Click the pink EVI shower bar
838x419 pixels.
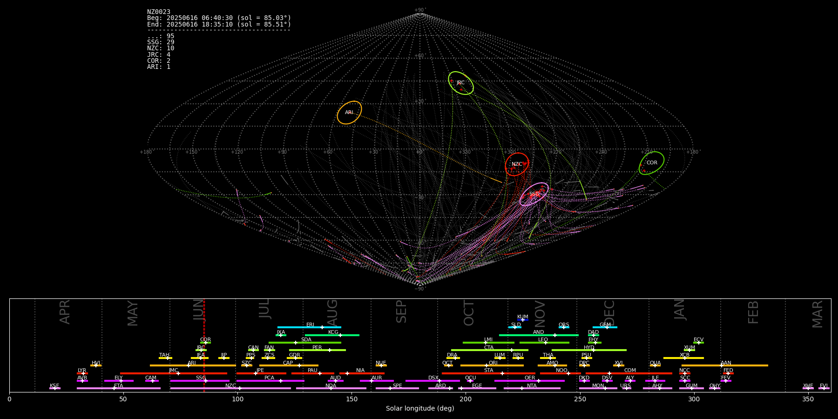tap(824, 388)
